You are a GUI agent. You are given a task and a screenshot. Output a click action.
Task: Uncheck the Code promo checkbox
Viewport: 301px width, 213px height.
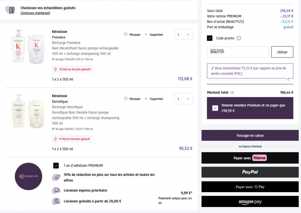click(x=210, y=38)
